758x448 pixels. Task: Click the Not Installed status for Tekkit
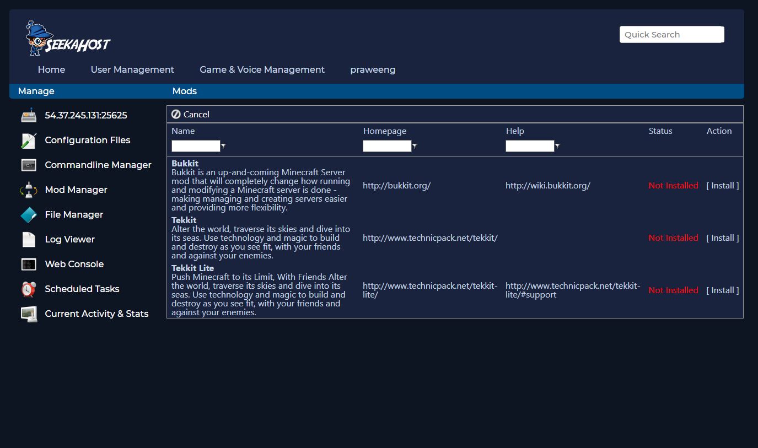673,238
